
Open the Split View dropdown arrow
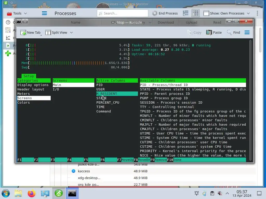[71, 32]
